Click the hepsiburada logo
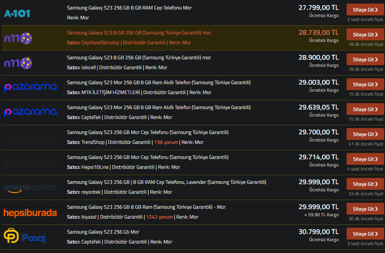Screen dimensions: 385x253 [x=30, y=213]
